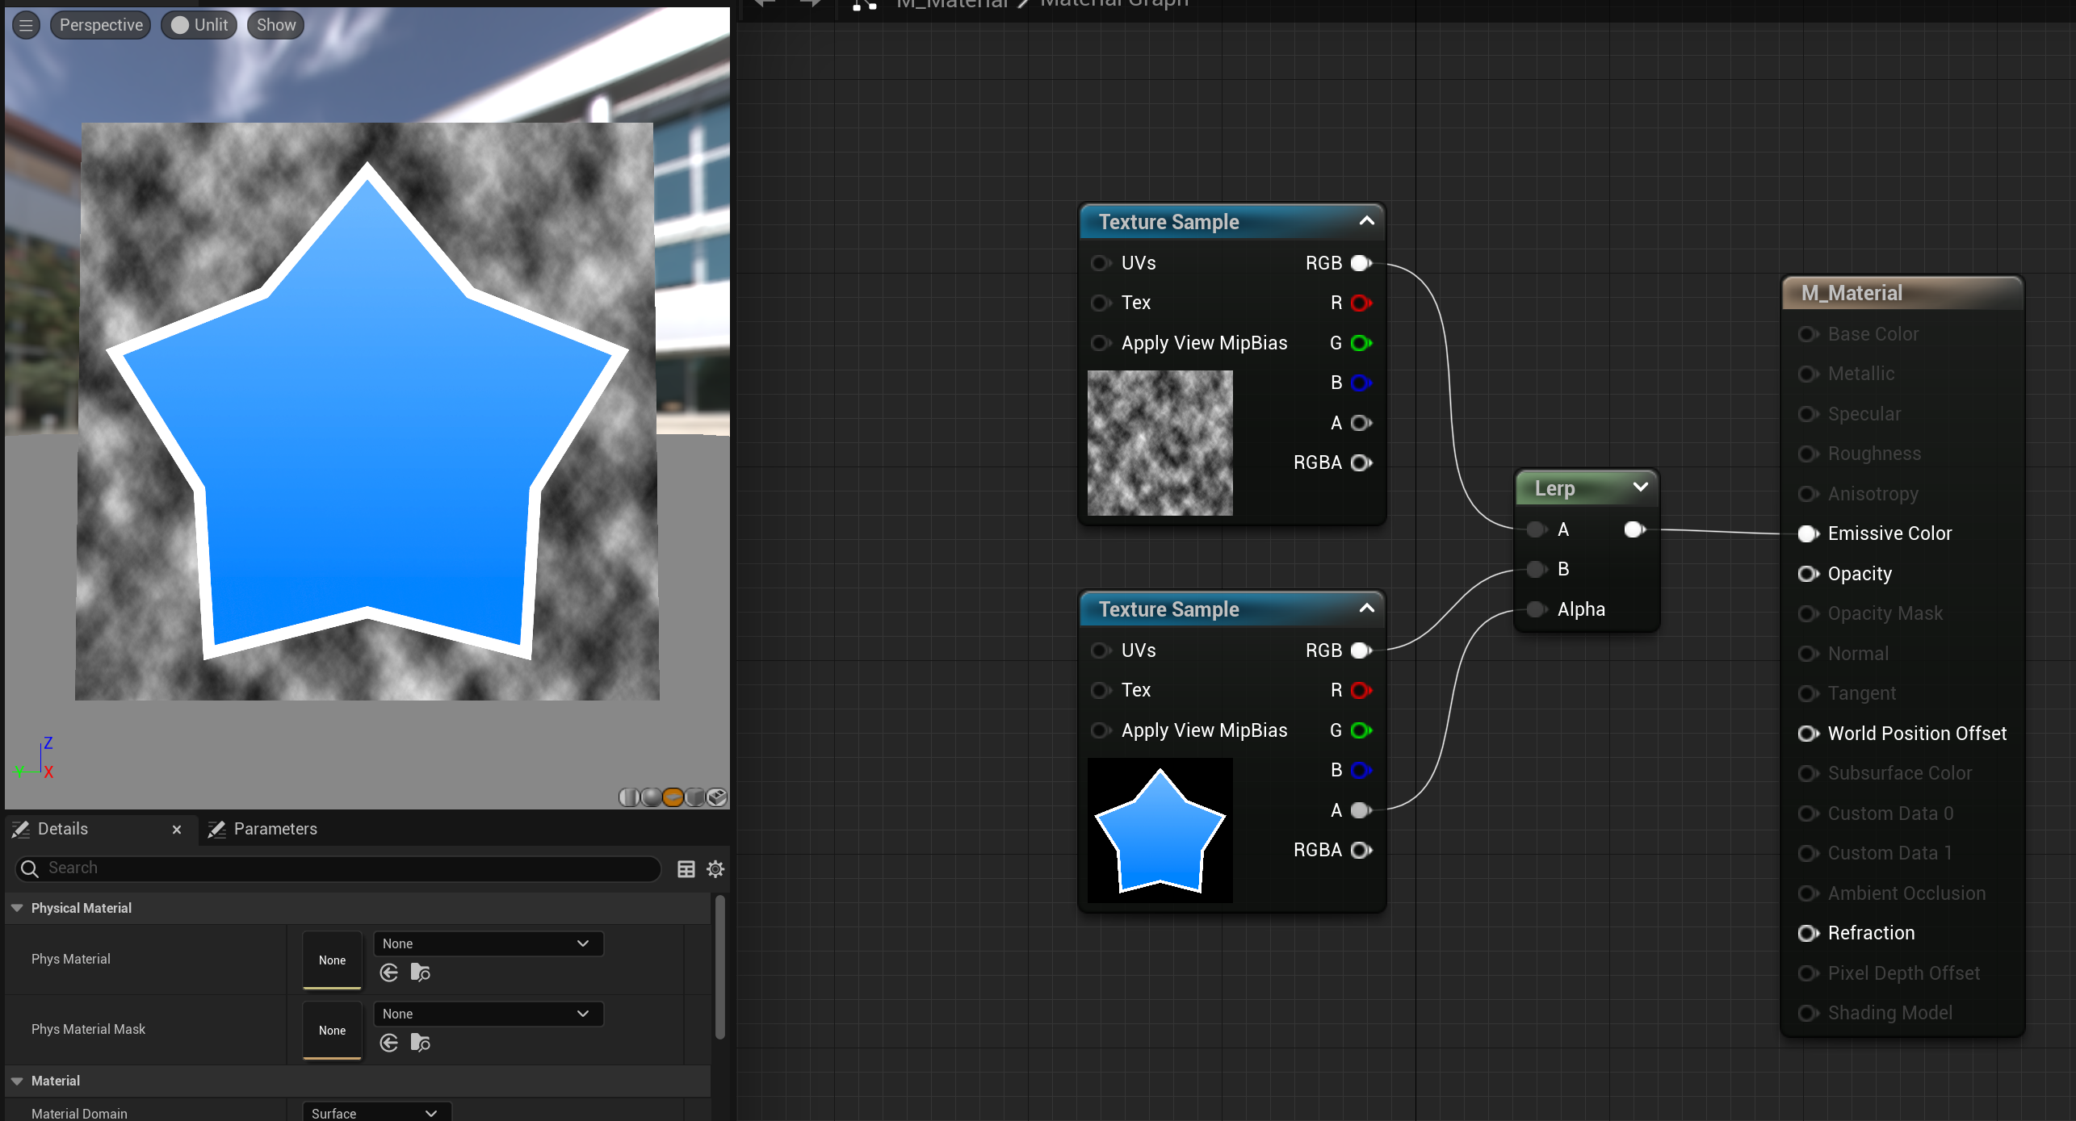Click the property matrix grid icon
2076x1121 pixels.
point(686,869)
